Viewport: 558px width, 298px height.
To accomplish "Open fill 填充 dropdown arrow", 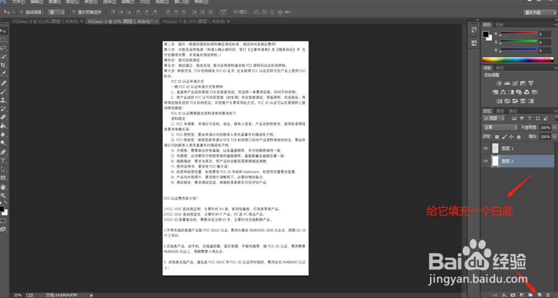I will pos(555,137).
